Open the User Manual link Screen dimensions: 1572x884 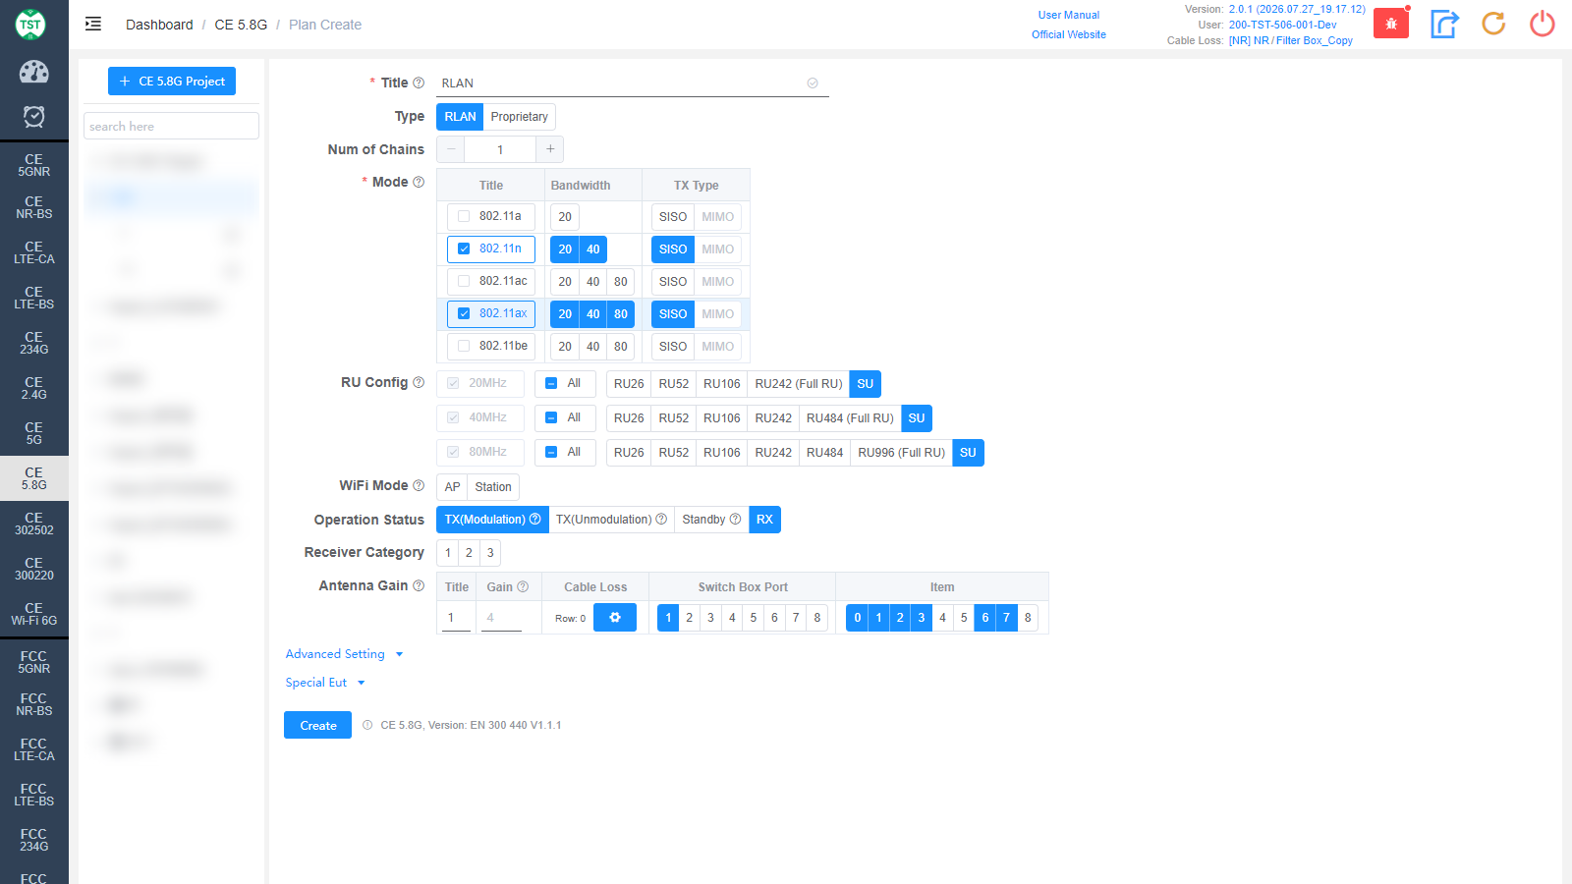point(1069,15)
